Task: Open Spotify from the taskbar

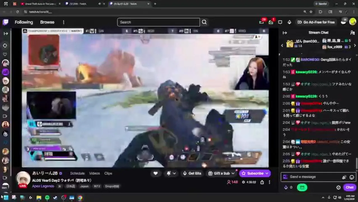Action: [47, 198]
